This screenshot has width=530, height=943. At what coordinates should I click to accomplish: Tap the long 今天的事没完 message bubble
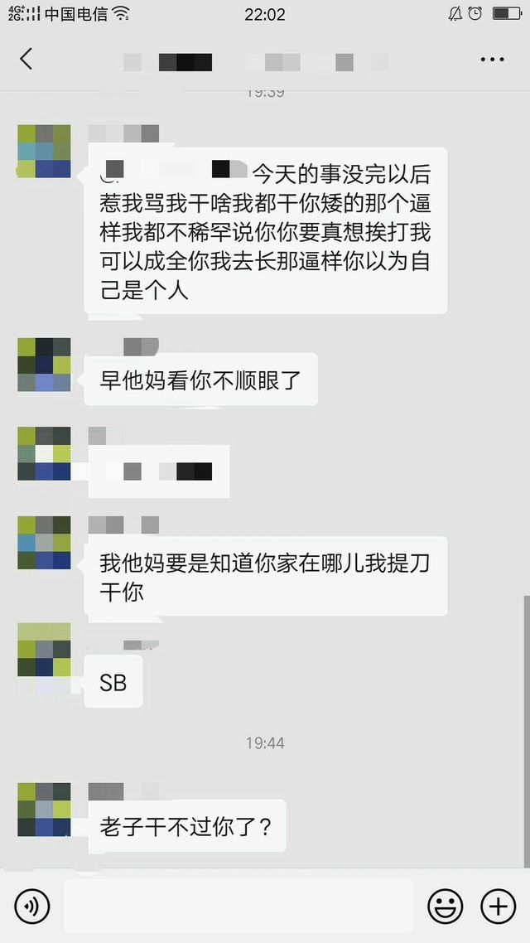point(266,230)
